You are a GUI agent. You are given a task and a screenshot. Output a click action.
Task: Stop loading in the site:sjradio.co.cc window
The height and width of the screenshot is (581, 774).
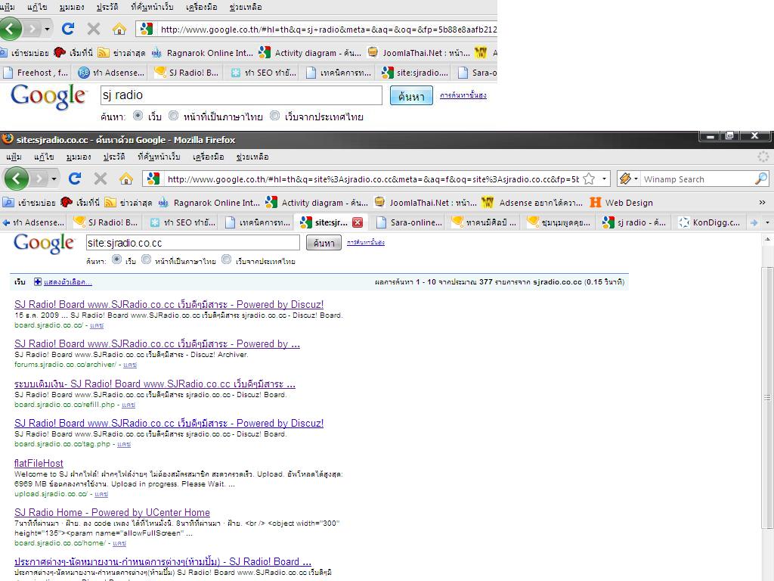click(101, 179)
